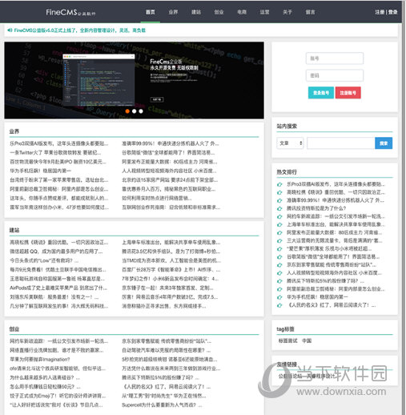
Task: Click thumbs-up icon beside 华为手机狂飙 in 热文排行
Action: [x=279, y=297]
